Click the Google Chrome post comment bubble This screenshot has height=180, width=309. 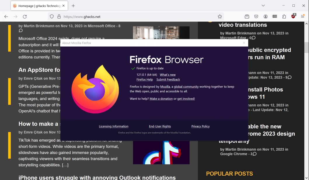[255, 154]
